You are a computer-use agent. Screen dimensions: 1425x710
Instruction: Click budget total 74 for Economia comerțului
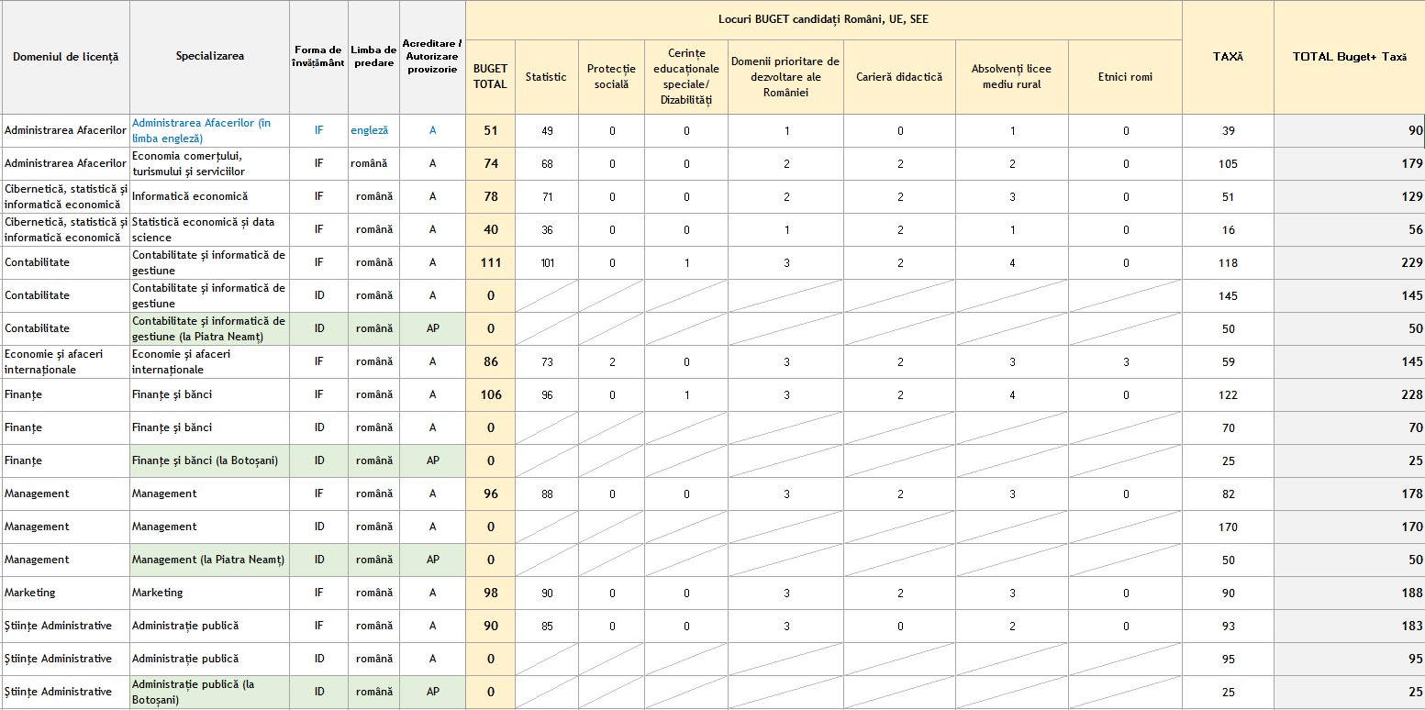tap(490, 163)
